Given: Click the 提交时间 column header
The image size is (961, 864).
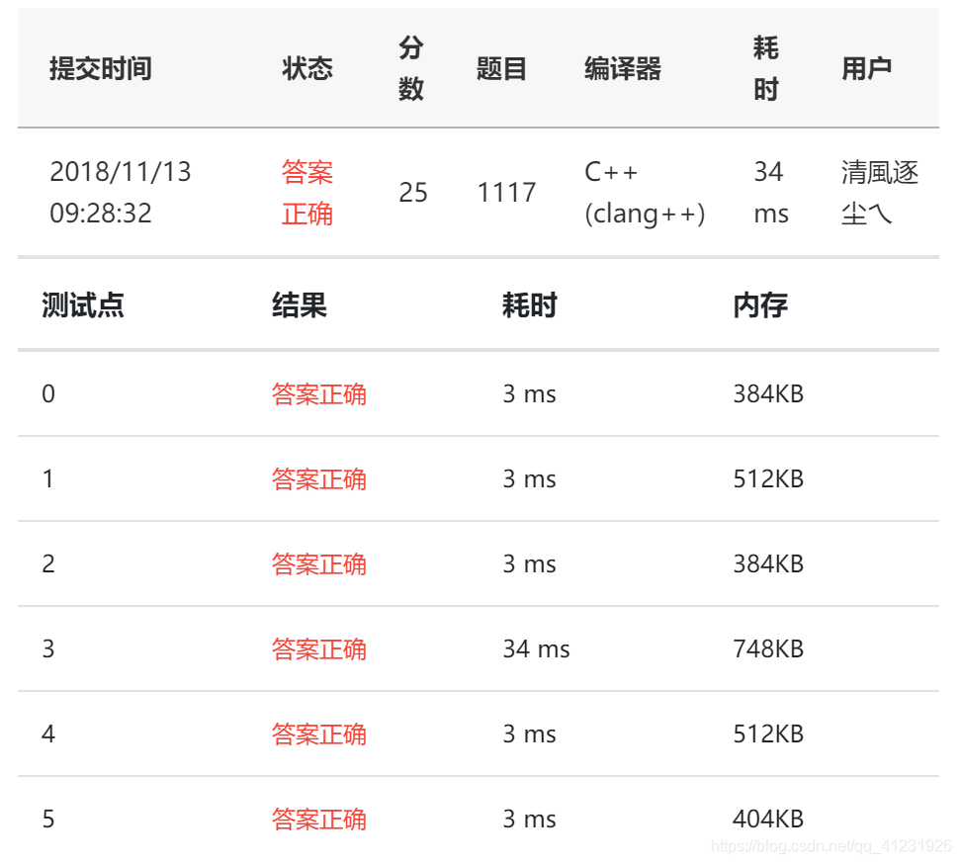Looking at the screenshot, I should tap(101, 68).
